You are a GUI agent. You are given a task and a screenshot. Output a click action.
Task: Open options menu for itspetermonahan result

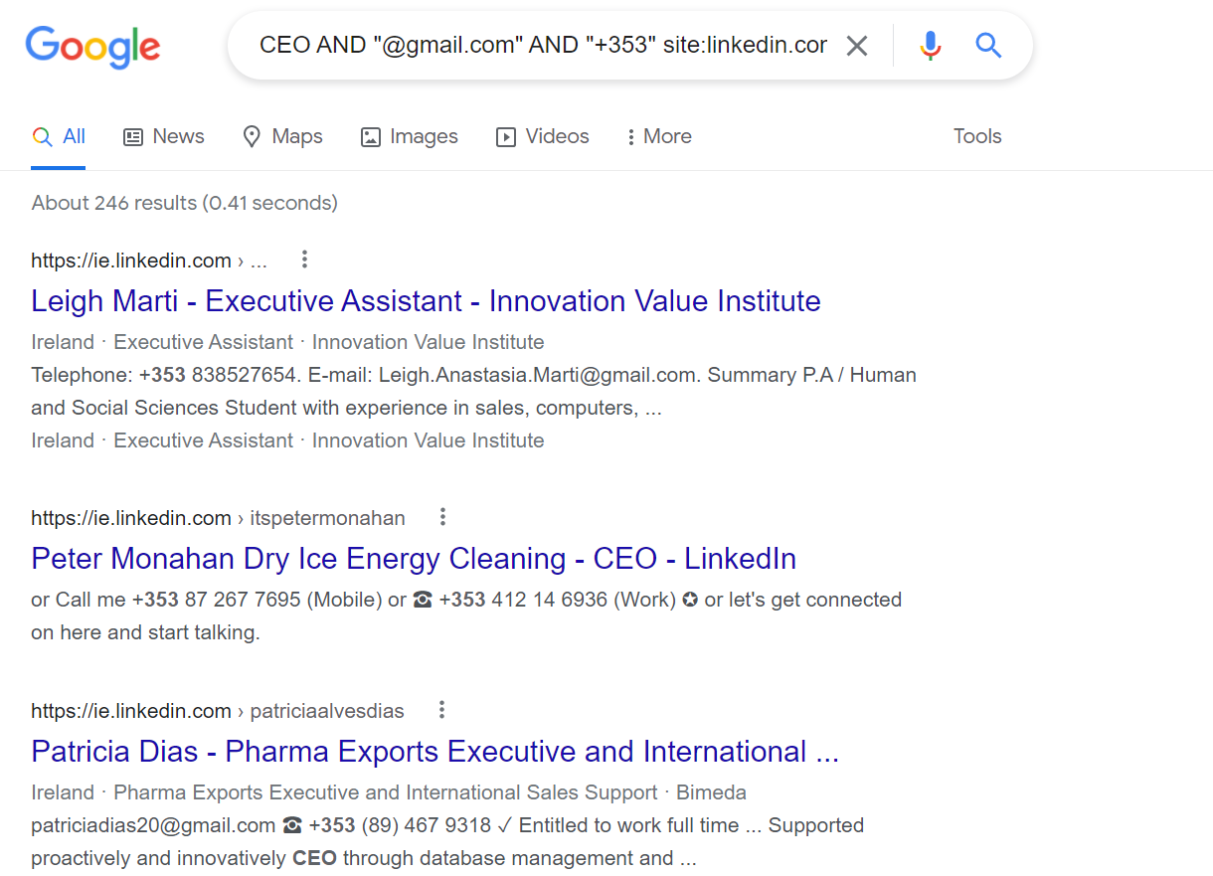coord(443,517)
